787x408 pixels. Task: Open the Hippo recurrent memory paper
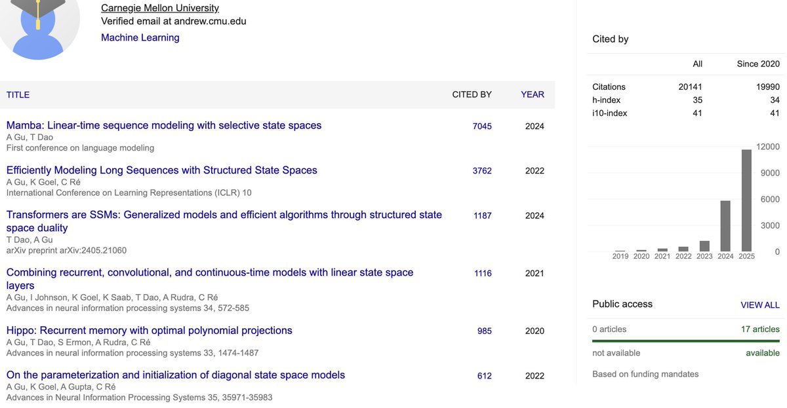coord(150,330)
